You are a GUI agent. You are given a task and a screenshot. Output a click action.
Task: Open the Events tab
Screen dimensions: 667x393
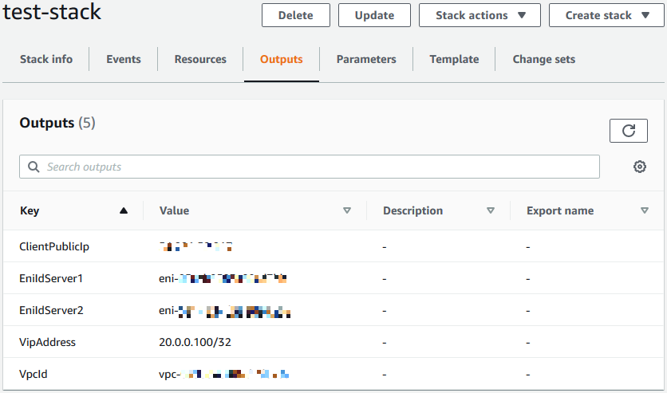coord(124,59)
